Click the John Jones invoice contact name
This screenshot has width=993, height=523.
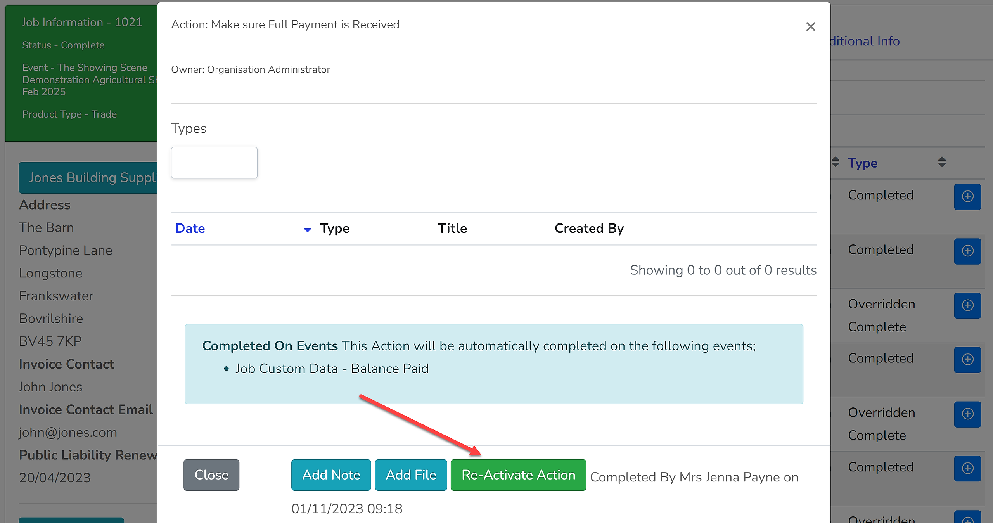tap(50, 387)
